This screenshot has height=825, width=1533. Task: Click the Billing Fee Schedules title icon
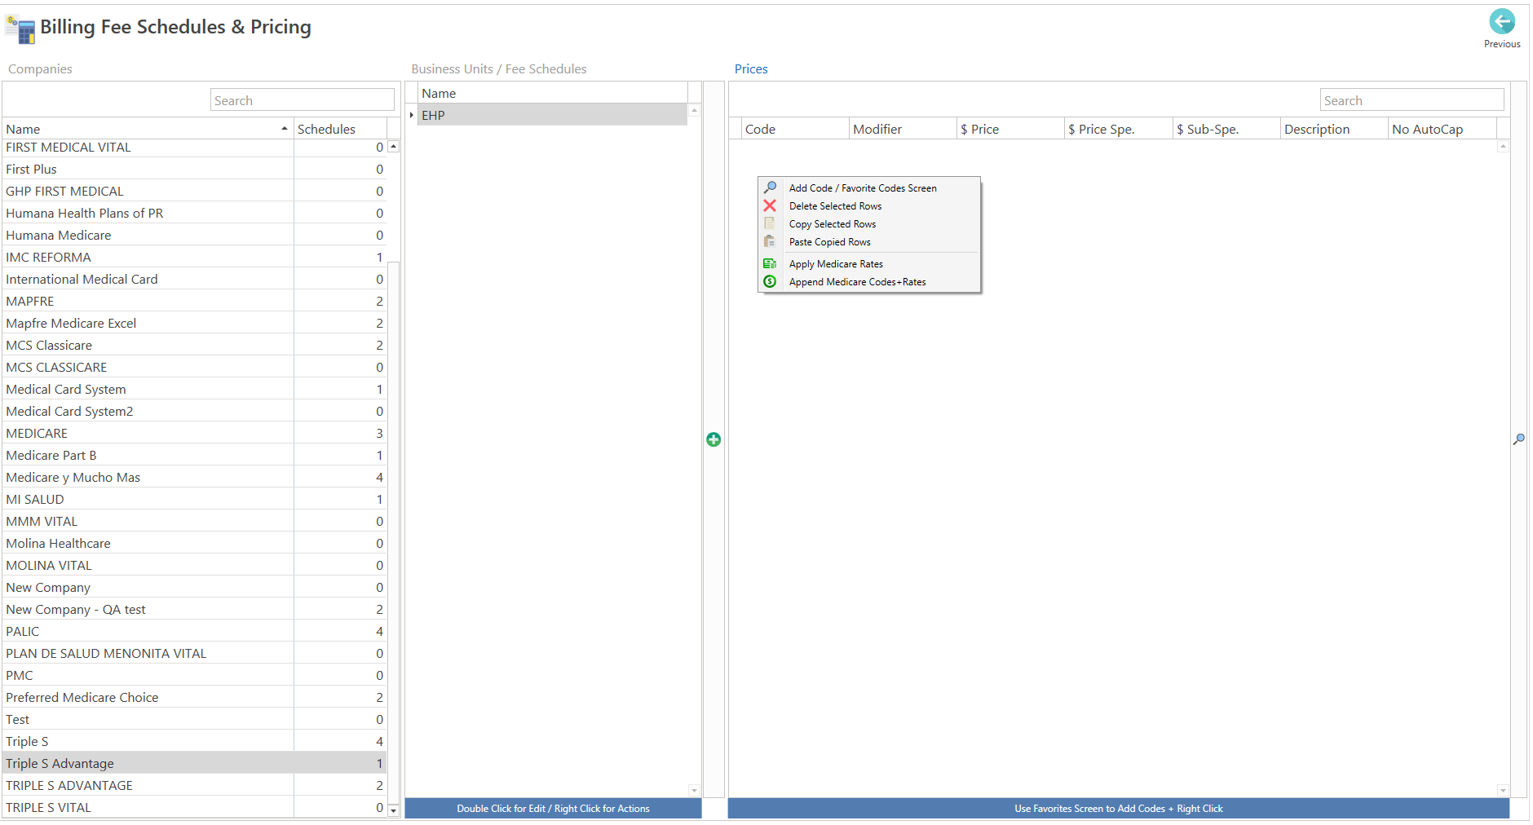coord(20,29)
